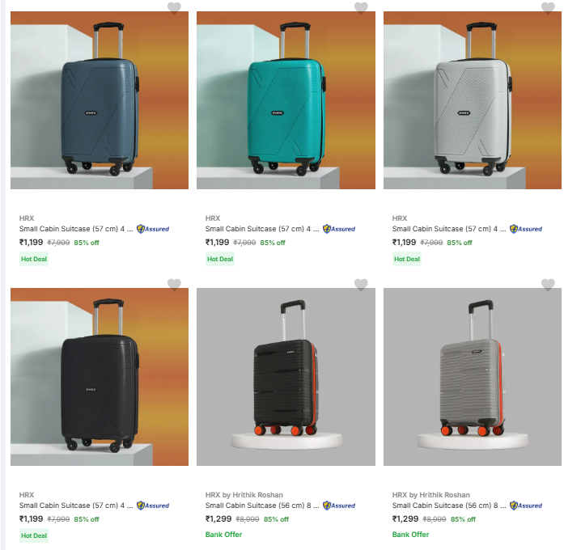Click Assured badge on silver-white suitcase listing
Image resolution: width=564 pixels, height=550 pixels.
[526, 229]
